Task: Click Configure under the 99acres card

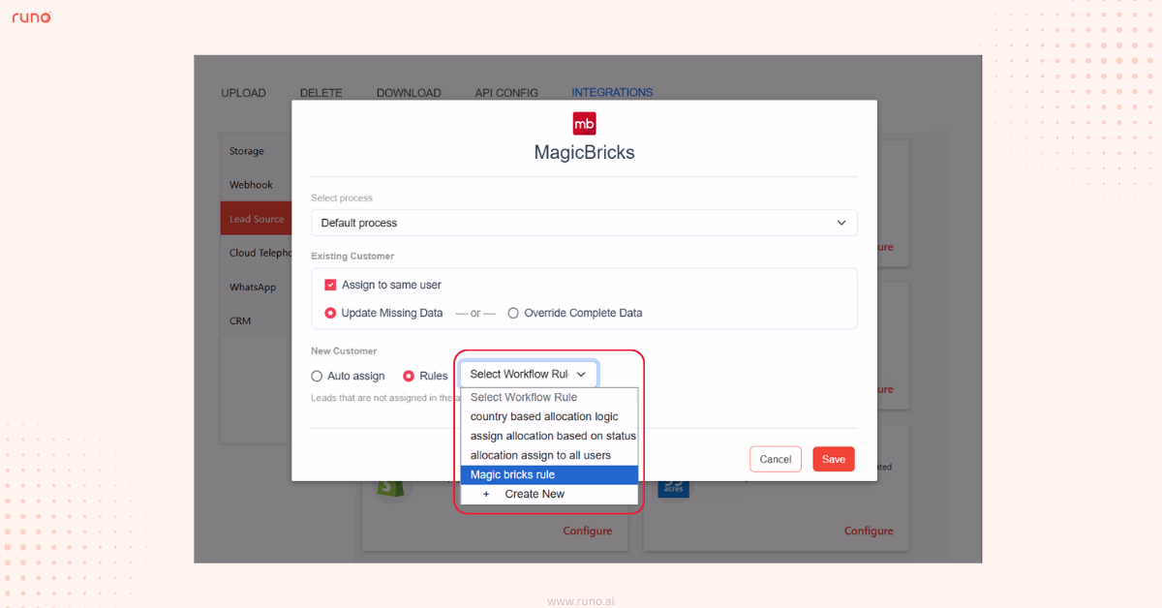Action: click(x=869, y=531)
